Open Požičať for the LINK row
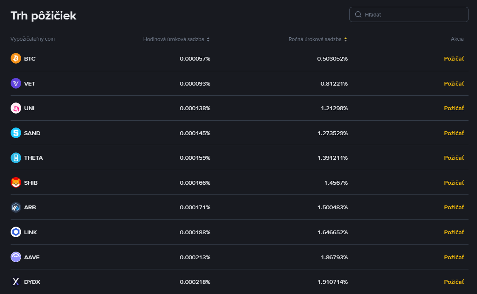477x294 pixels. coord(454,232)
